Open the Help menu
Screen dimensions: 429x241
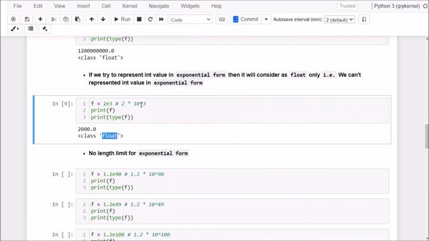click(x=217, y=6)
